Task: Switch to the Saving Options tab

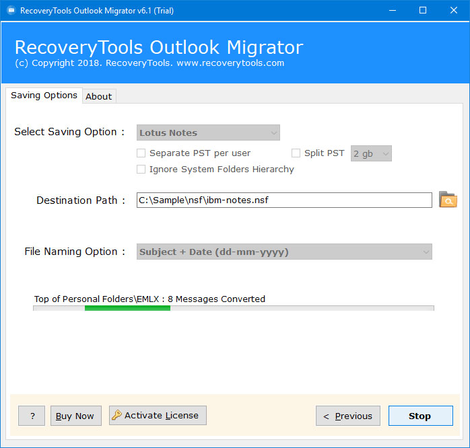Action: [x=44, y=96]
